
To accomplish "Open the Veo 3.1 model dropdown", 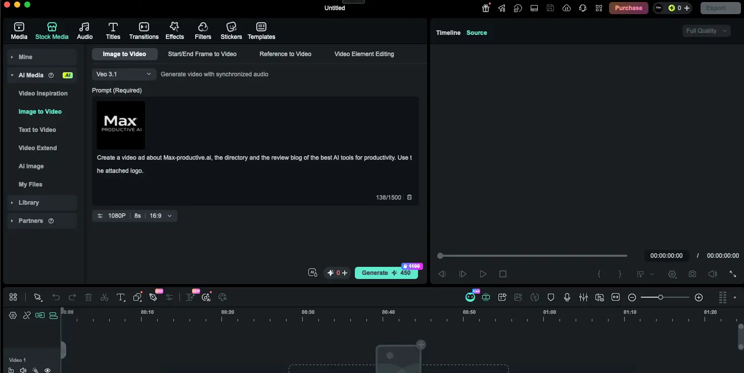I will [x=124, y=74].
